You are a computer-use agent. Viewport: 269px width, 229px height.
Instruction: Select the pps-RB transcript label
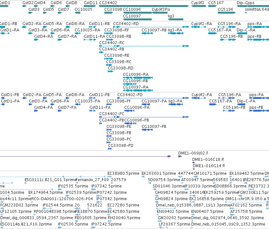tap(254, 36)
